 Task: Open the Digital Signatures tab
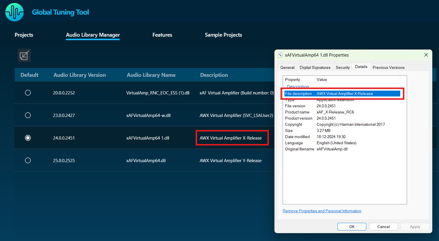click(315, 67)
